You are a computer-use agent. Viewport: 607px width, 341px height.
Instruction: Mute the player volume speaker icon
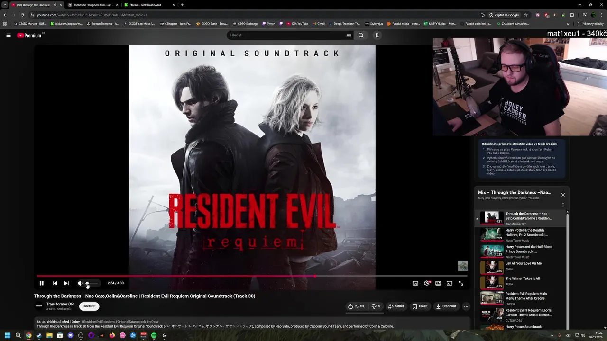tap(80, 283)
